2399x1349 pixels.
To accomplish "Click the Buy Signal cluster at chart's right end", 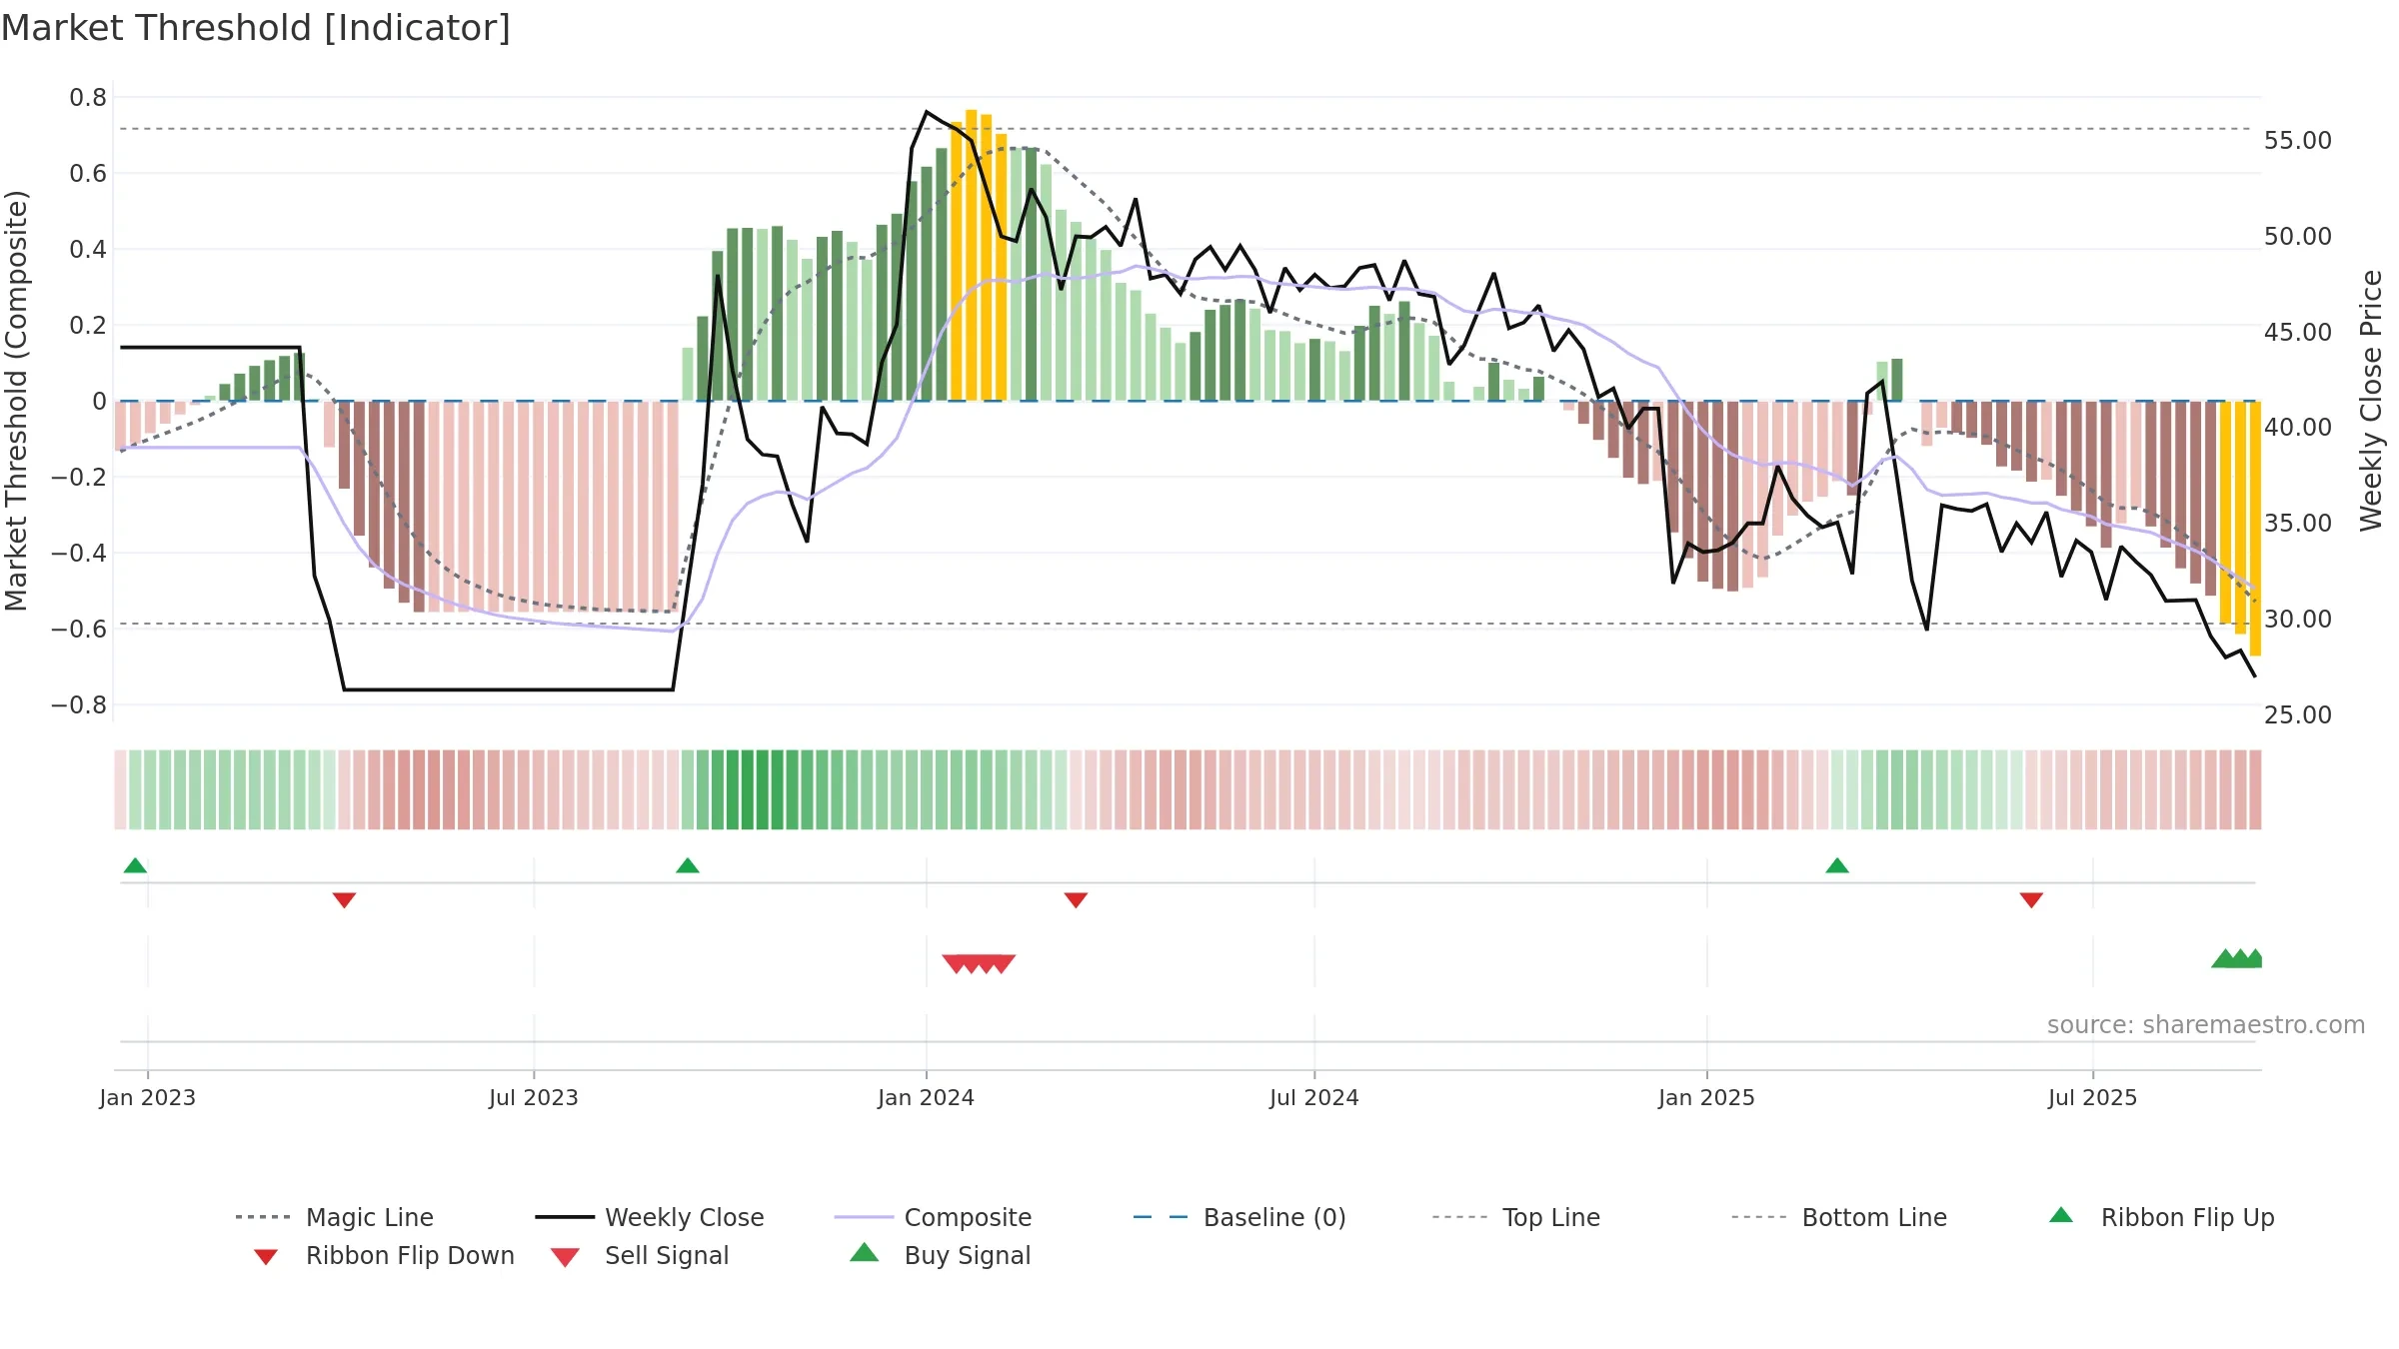I will point(2237,958).
